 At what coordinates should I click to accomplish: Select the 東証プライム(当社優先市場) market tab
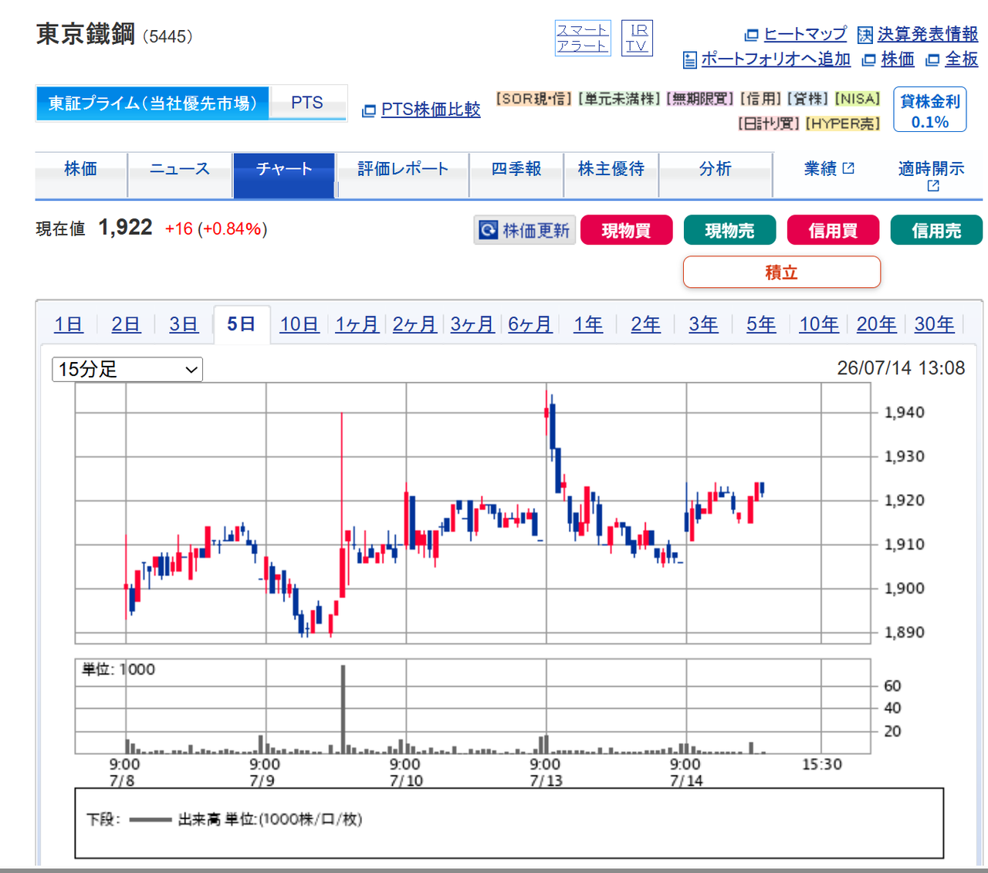pos(153,103)
